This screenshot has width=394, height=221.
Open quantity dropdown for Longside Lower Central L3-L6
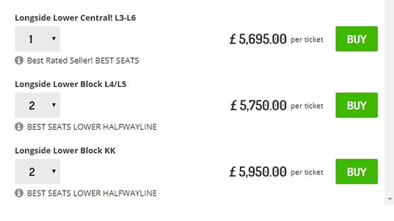(x=37, y=39)
